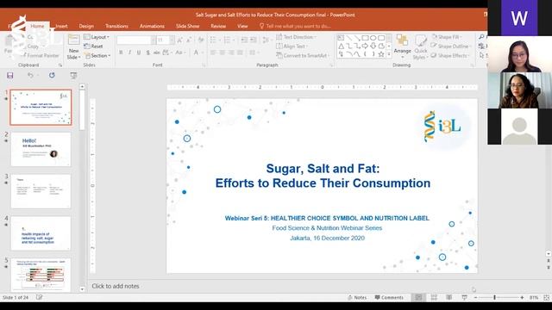Toggle Center paragraph alignment
Viewport: 552px width, 310px height.
pyautogui.click(x=223, y=53)
